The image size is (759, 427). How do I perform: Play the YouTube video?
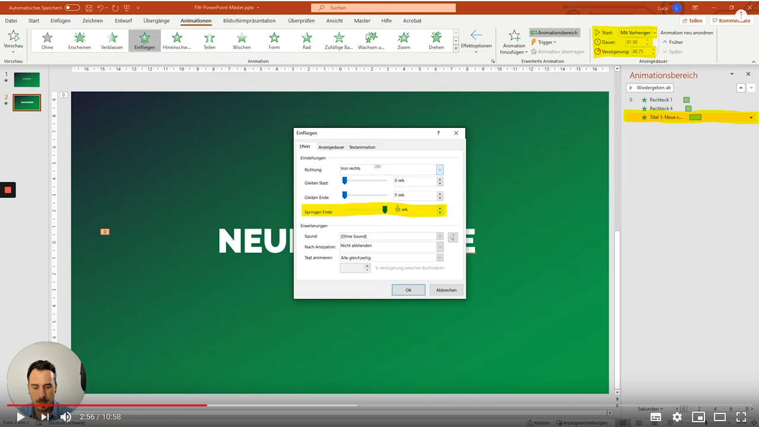coord(21,417)
